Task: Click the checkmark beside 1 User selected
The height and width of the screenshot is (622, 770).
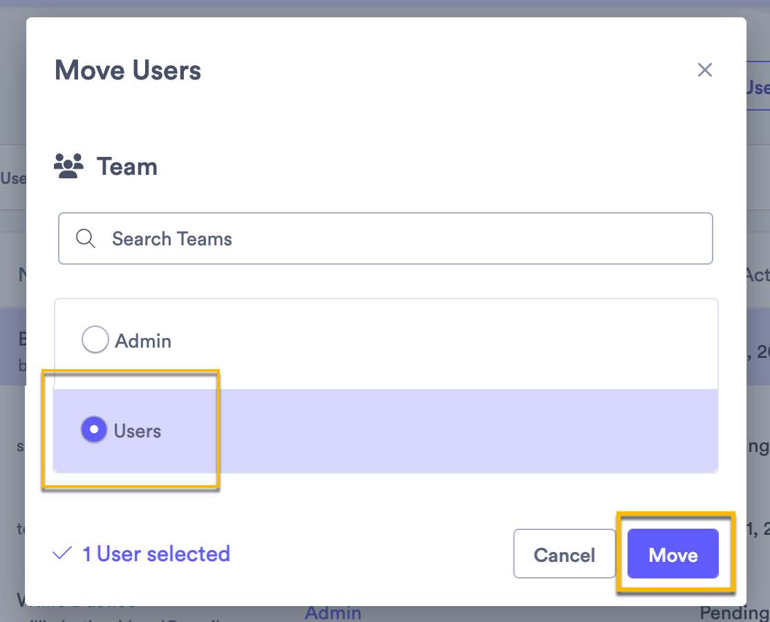Action: 62,553
